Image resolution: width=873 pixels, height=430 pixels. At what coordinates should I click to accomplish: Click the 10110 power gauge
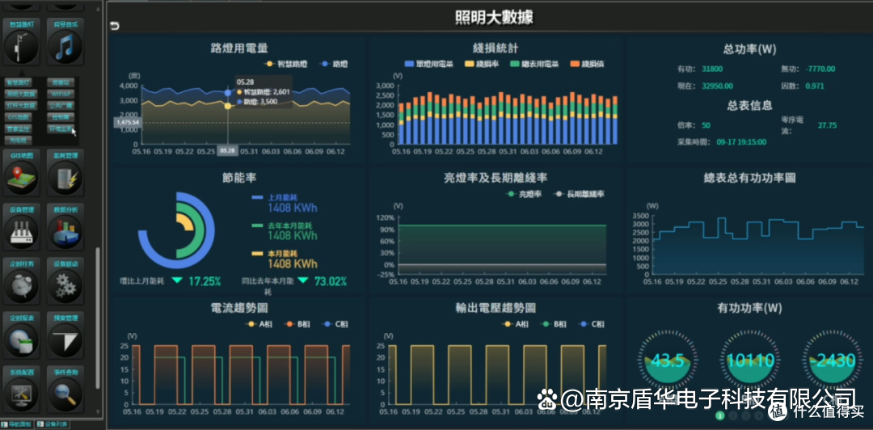[x=750, y=360]
